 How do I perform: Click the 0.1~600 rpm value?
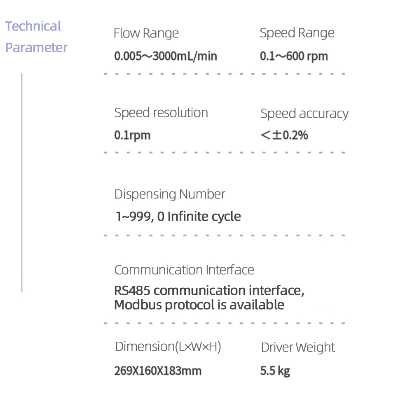click(x=294, y=56)
